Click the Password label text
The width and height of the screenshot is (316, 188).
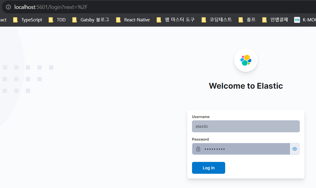(200, 139)
